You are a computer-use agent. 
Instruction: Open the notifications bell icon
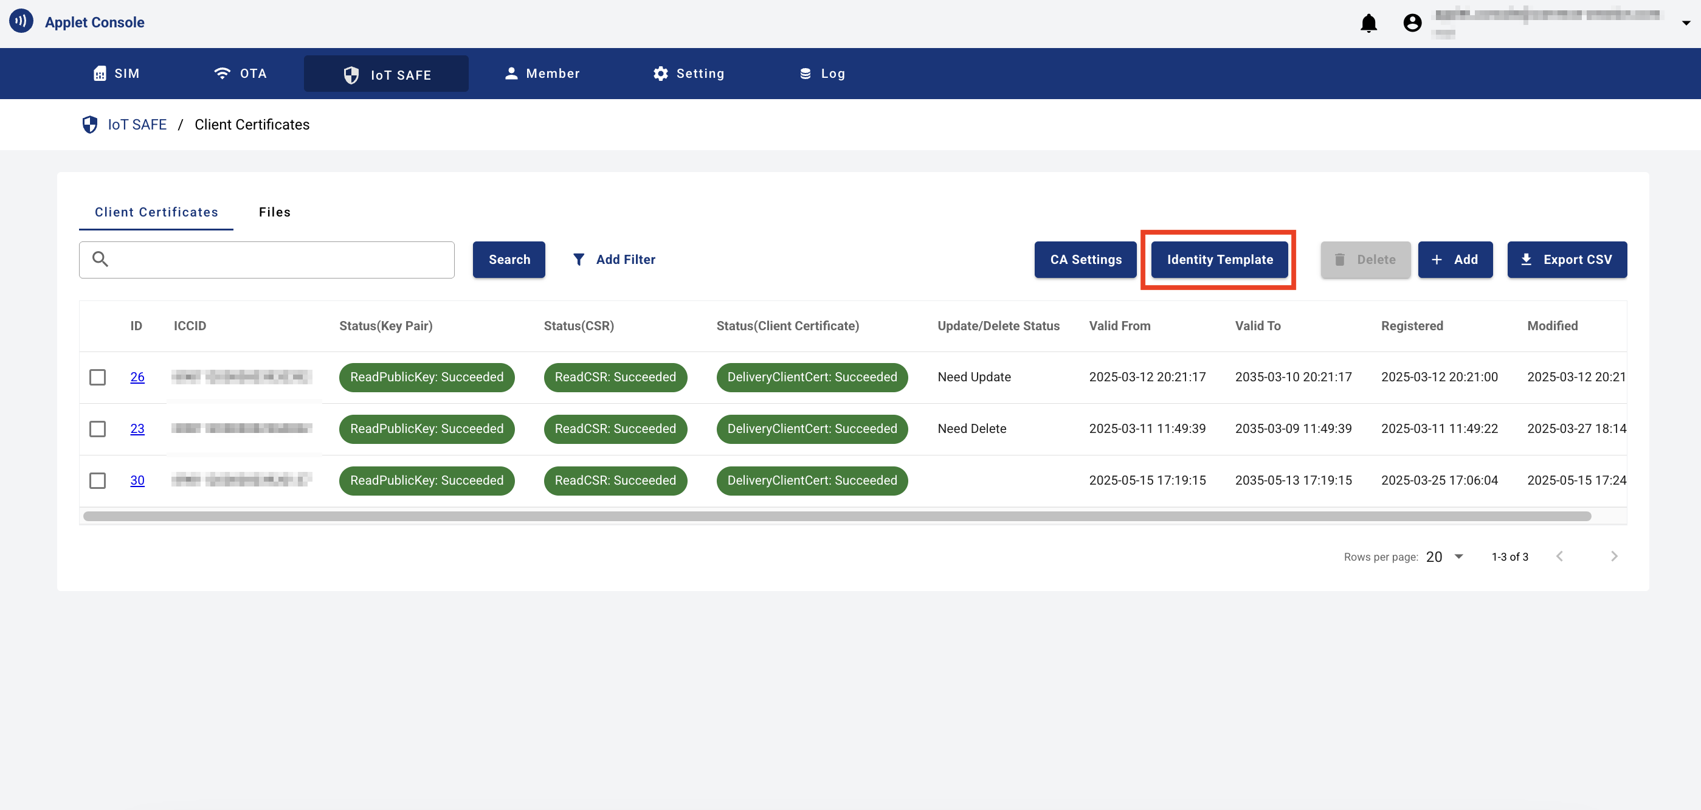[x=1368, y=23]
